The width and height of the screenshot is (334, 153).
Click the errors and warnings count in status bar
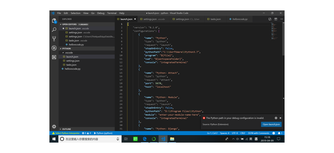click(87, 133)
